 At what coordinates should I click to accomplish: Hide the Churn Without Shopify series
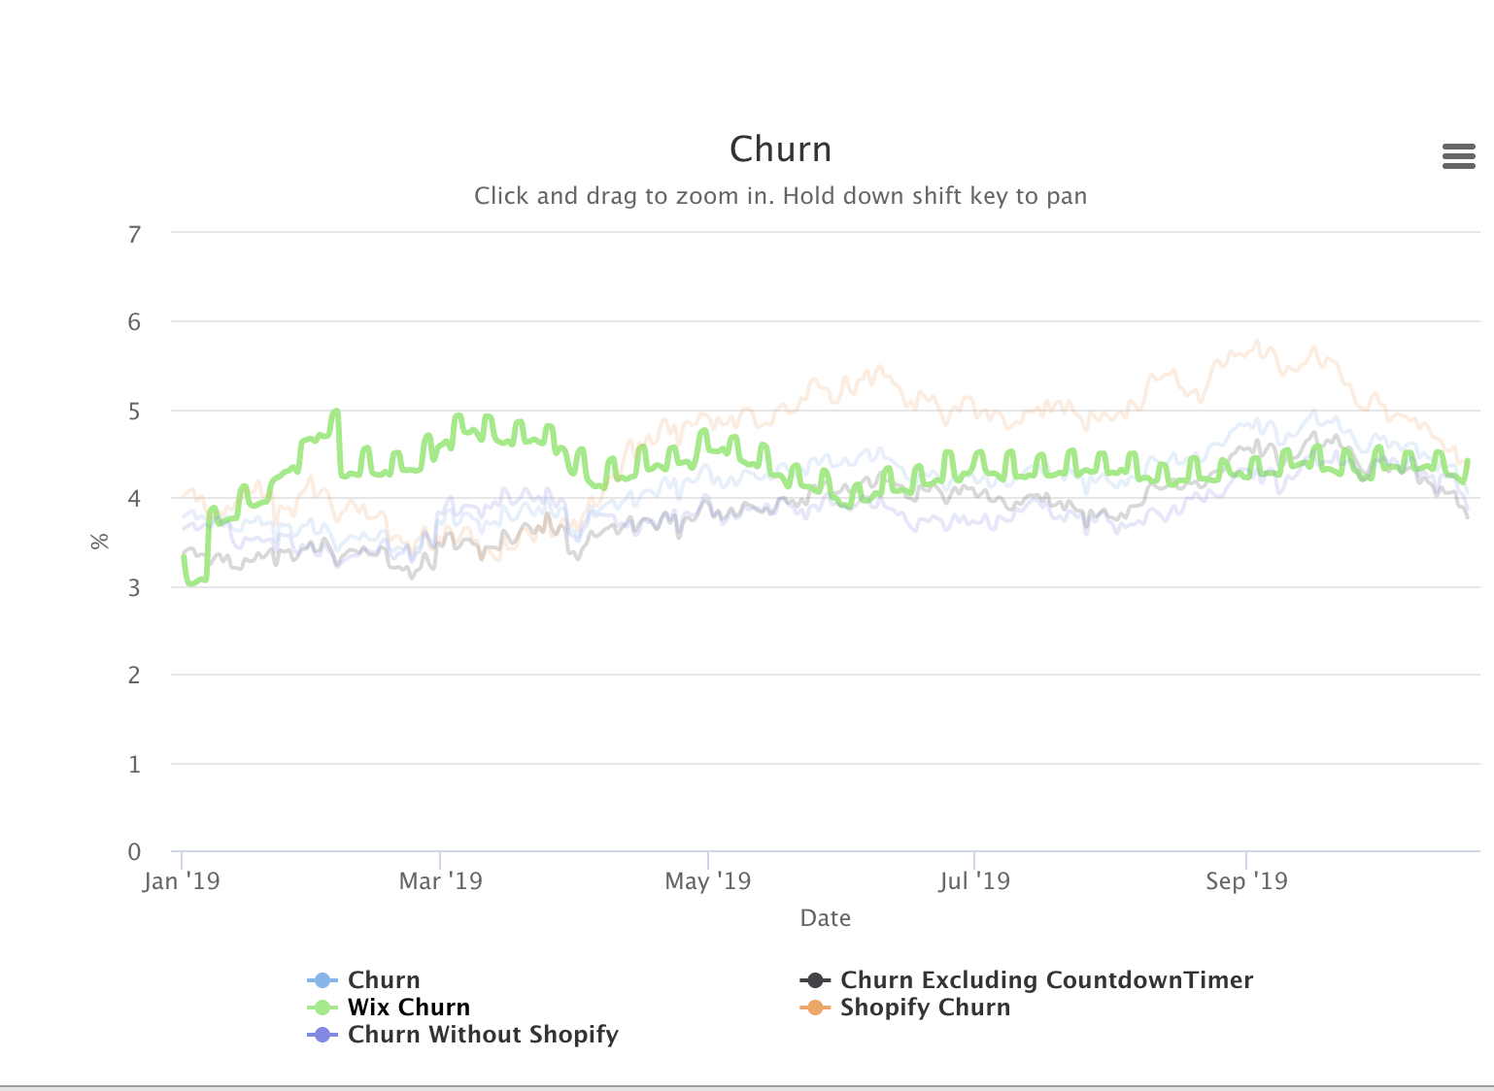pyautogui.click(x=483, y=1035)
